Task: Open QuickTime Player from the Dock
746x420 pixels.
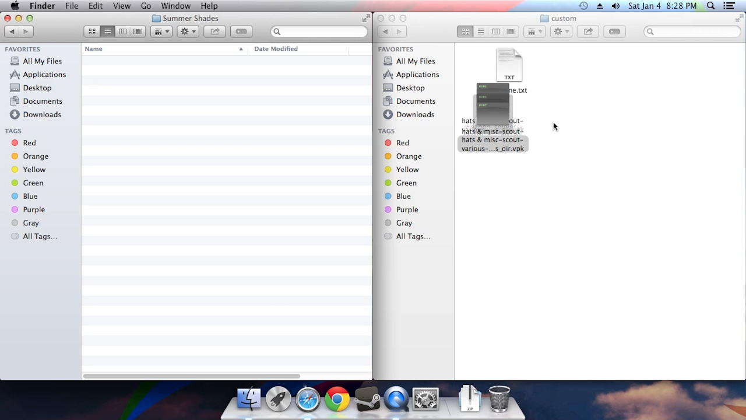Action: point(396,399)
